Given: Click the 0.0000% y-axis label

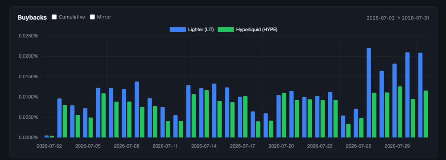Looking at the screenshot, I should pyautogui.click(x=28, y=138).
